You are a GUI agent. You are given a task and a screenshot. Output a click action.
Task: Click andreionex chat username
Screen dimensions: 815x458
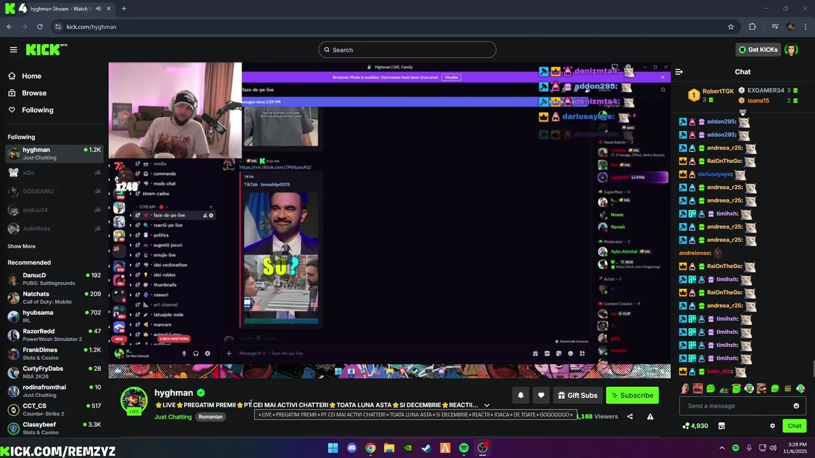coord(694,253)
